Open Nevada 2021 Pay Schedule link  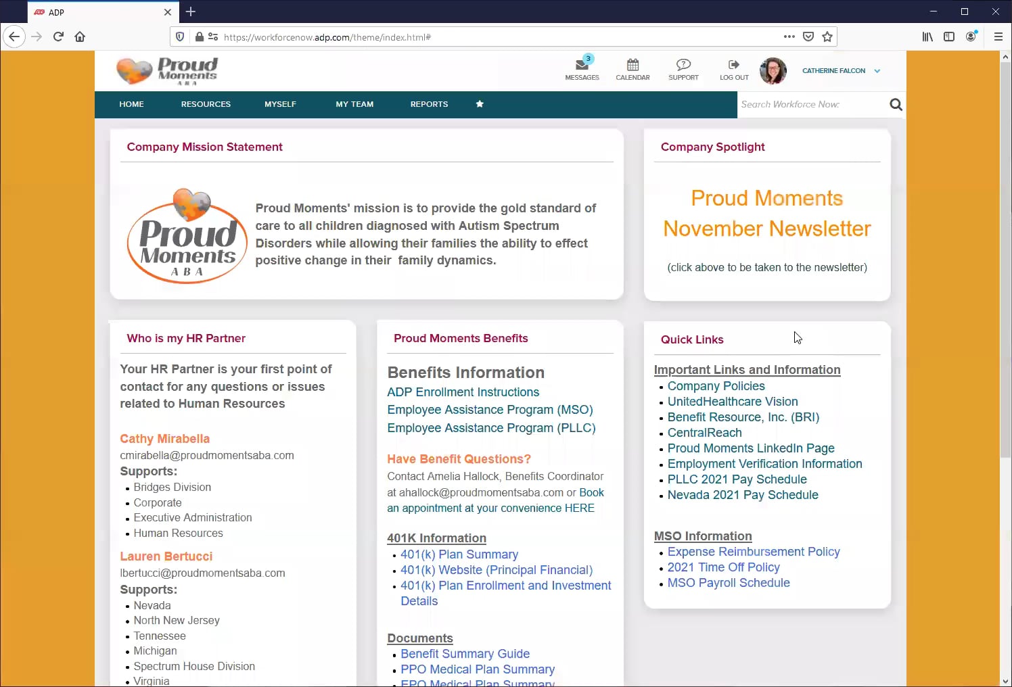pos(743,495)
